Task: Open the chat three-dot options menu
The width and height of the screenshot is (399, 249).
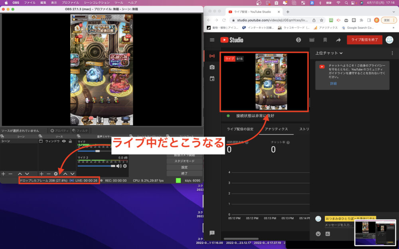Action: click(392, 53)
